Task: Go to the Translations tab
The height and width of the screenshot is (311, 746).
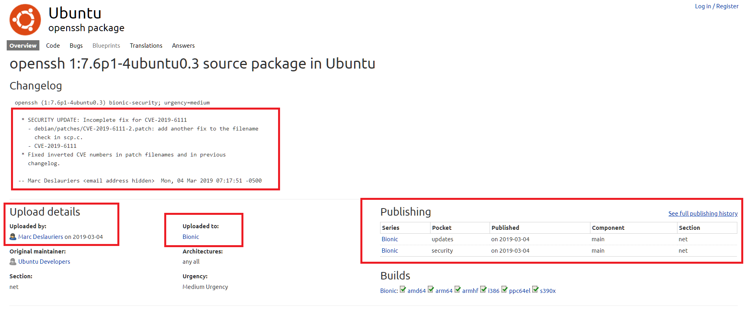Action: 146,46
